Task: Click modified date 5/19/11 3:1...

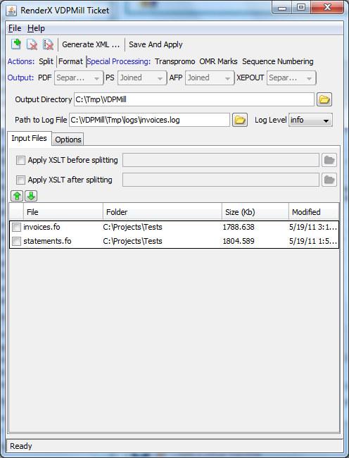Action: 313,227
